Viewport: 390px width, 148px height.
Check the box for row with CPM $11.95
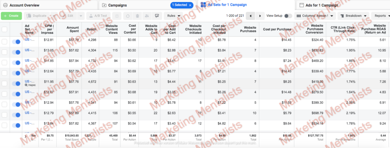pos(5,83)
